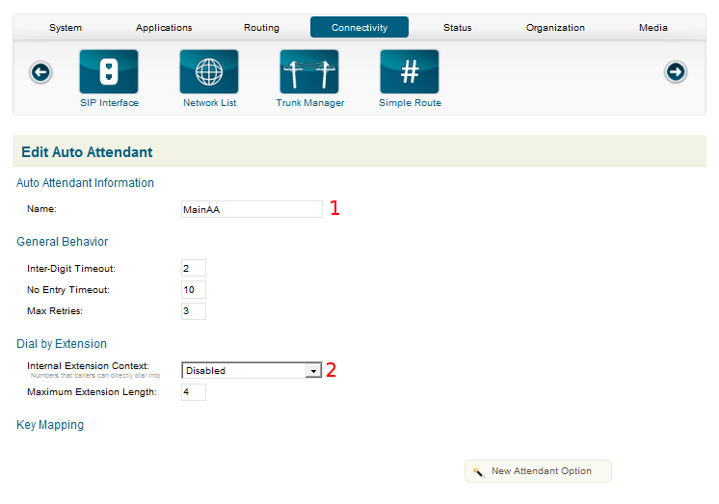Switch to the System tab
Image resolution: width=719 pixels, height=504 pixels.
[66, 28]
